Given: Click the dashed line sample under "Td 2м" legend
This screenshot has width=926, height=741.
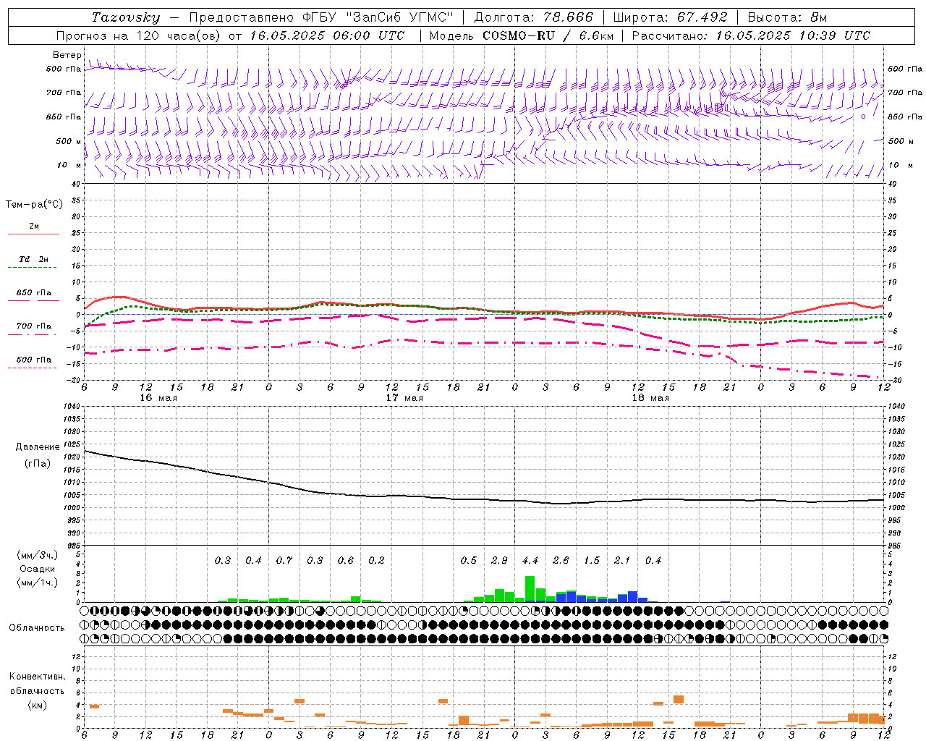Looking at the screenshot, I should point(32,267).
